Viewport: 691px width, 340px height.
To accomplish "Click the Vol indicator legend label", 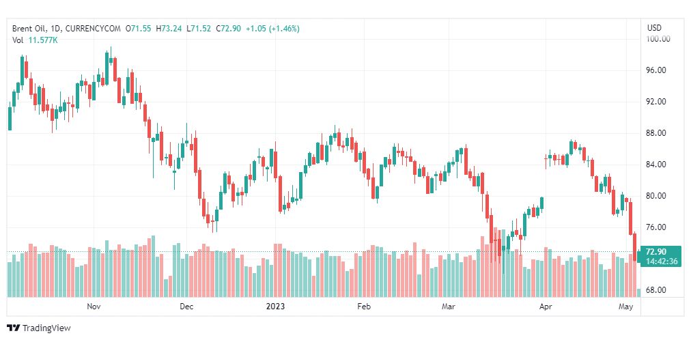I will (x=18, y=40).
